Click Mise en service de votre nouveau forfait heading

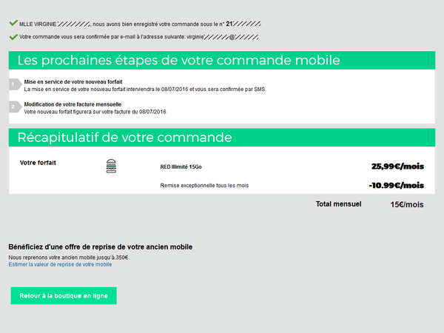[73, 81]
